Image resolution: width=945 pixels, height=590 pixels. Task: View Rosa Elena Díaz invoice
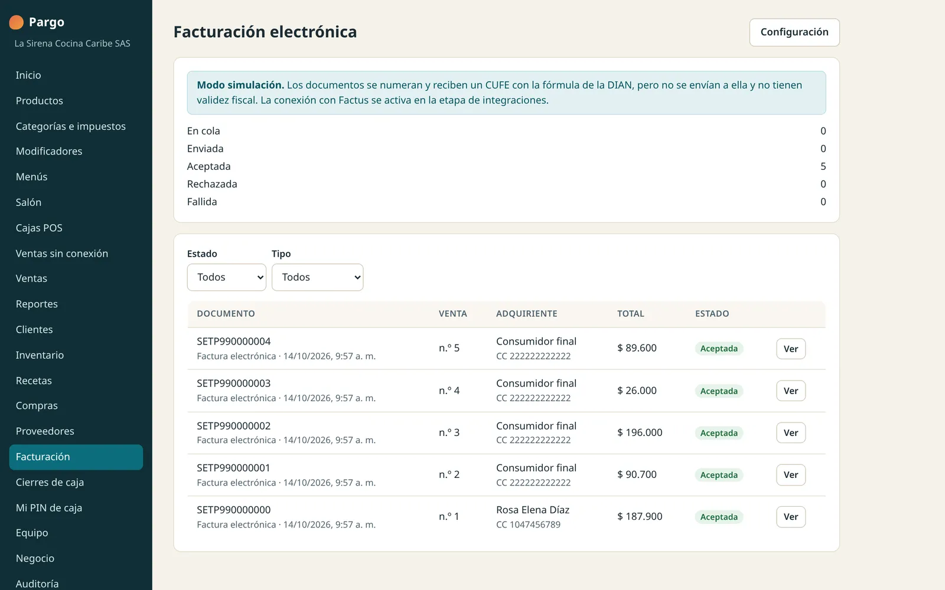[x=791, y=517]
